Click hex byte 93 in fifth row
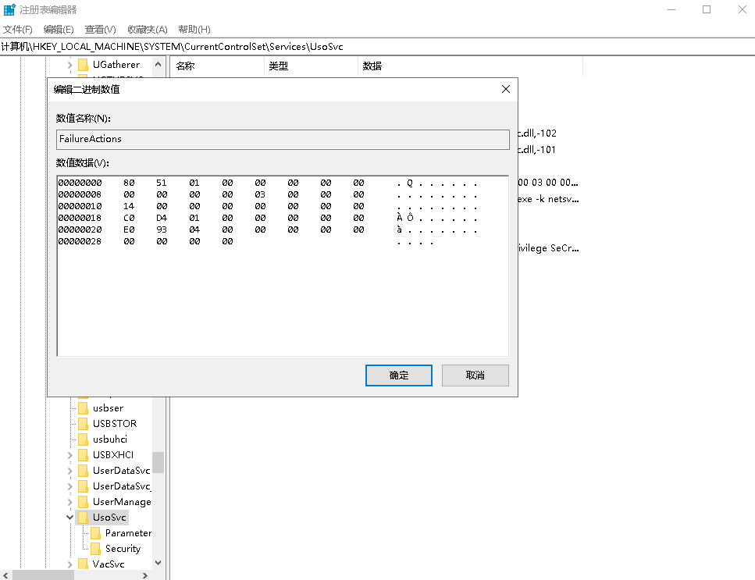 pyautogui.click(x=162, y=230)
